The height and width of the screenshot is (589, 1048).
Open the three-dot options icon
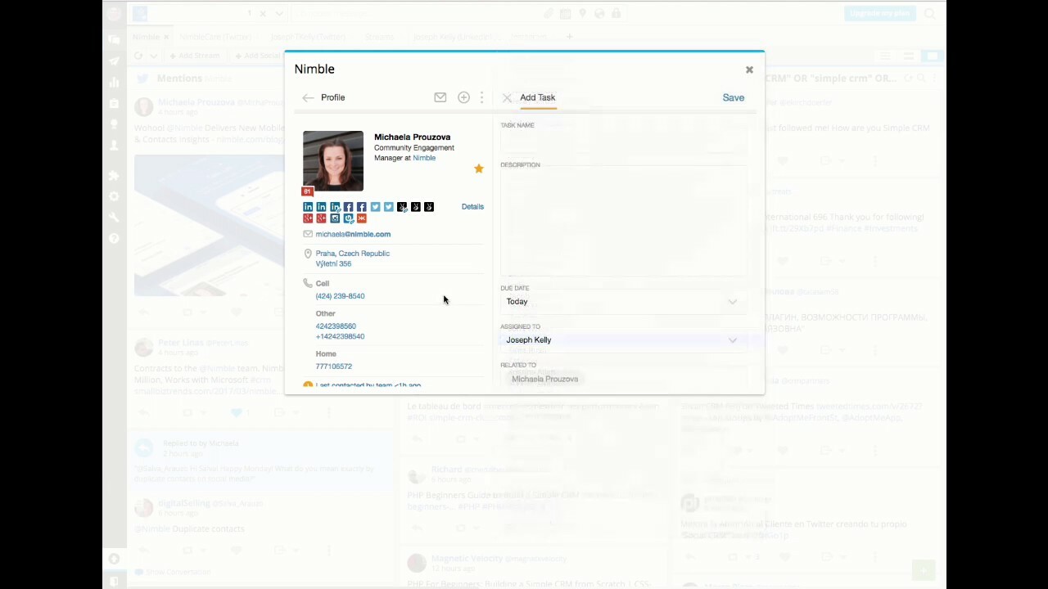pos(481,97)
